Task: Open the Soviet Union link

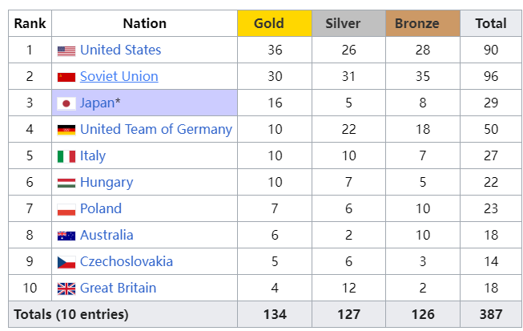Action: [119, 76]
